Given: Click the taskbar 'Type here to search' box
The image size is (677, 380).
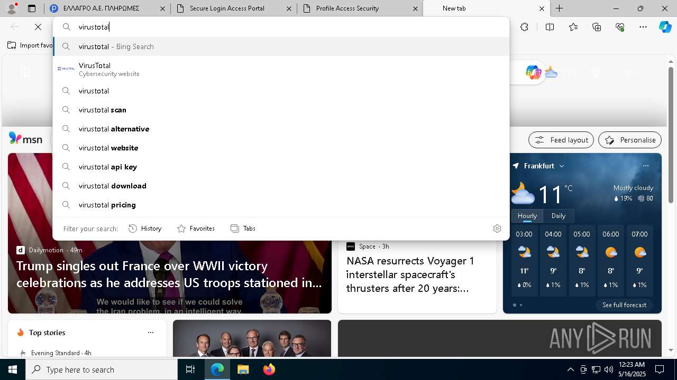Looking at the screenshot, I should point(102,369).
